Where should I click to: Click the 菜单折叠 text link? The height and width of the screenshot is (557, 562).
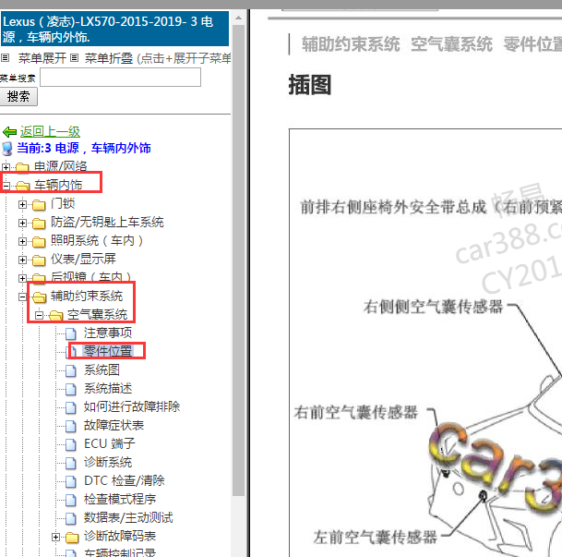[x=109, y=58]
